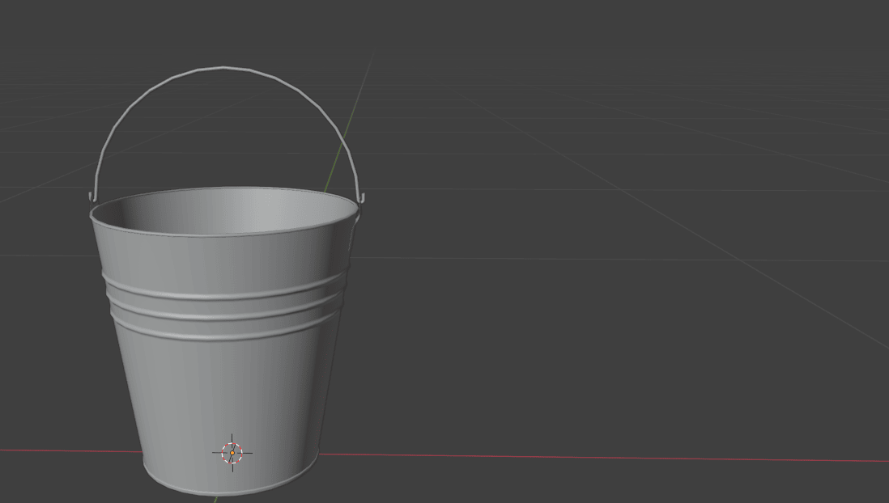The width and height of the screenshot is (889, 503).
Task: Select the top of the bucket handle arc
Action: [x=223, y=68]
